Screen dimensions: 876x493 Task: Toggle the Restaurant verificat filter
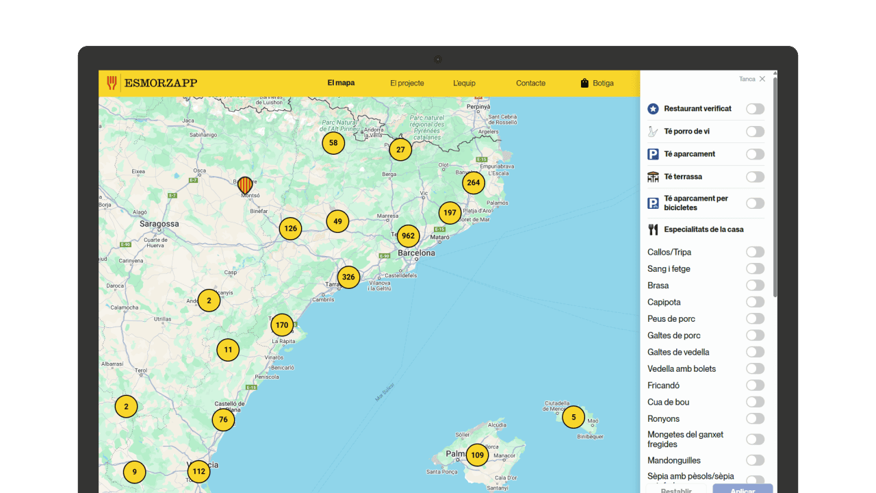pyautogui.click(x=756, y=109)
